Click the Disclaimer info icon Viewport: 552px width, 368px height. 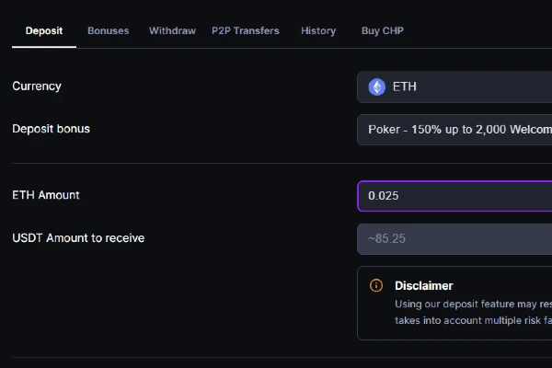coord(375,285)
